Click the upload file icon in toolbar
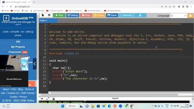 click(49, 15)
